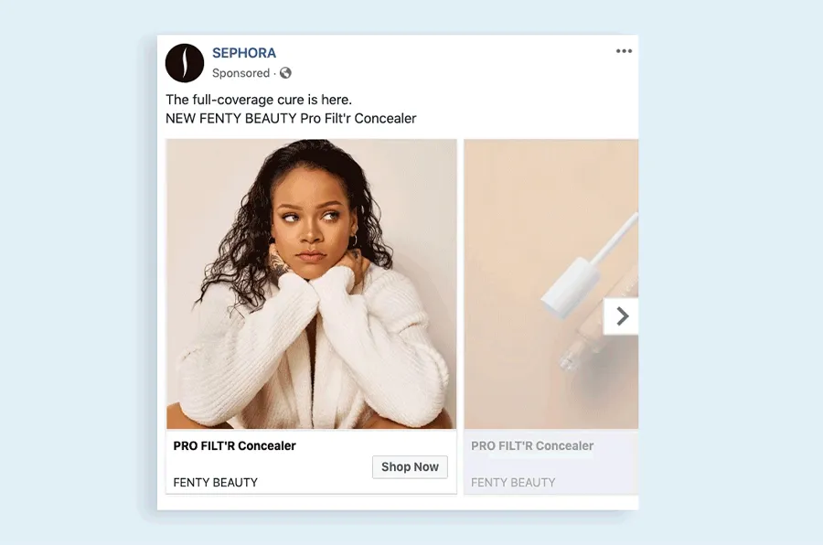Image resolution: width=823 pixels, height=545 pixels.
Task: Click the round Sephora logo avatar
Action: point(184,63)
